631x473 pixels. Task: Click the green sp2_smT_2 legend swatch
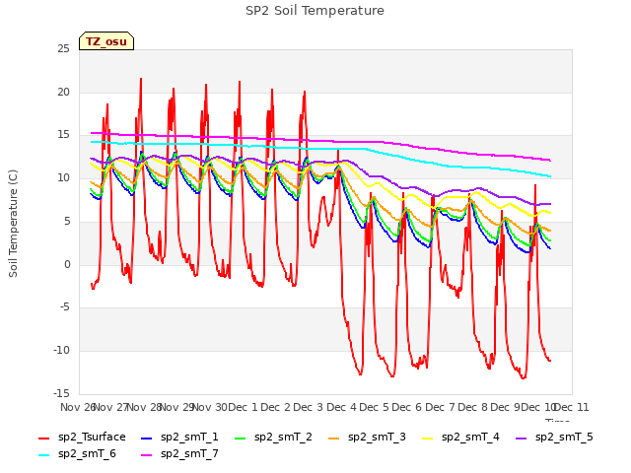(241, 438)
